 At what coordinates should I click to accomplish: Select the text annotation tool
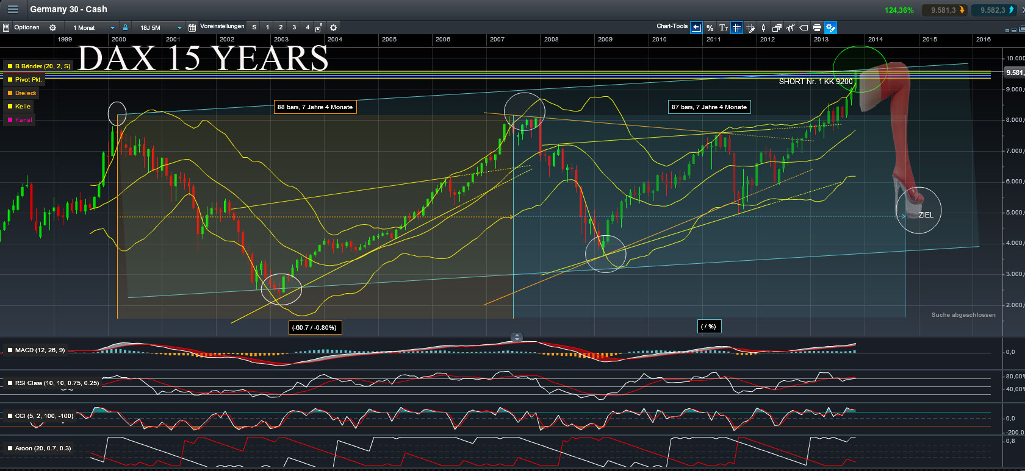pos(724,27)
